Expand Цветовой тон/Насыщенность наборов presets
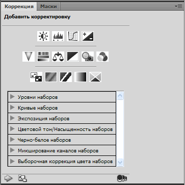185x185 pixels. tap(12, 129)
